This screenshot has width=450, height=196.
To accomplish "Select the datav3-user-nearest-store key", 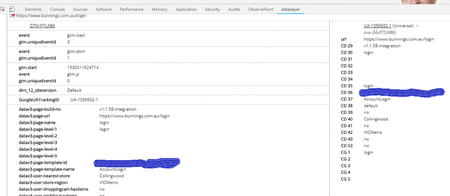I will (x=44, y=176).
